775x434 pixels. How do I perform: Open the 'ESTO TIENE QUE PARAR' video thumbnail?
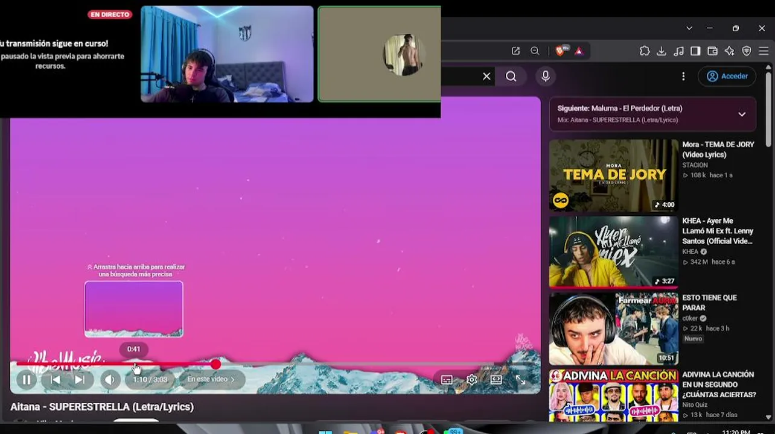click(614, 329)
